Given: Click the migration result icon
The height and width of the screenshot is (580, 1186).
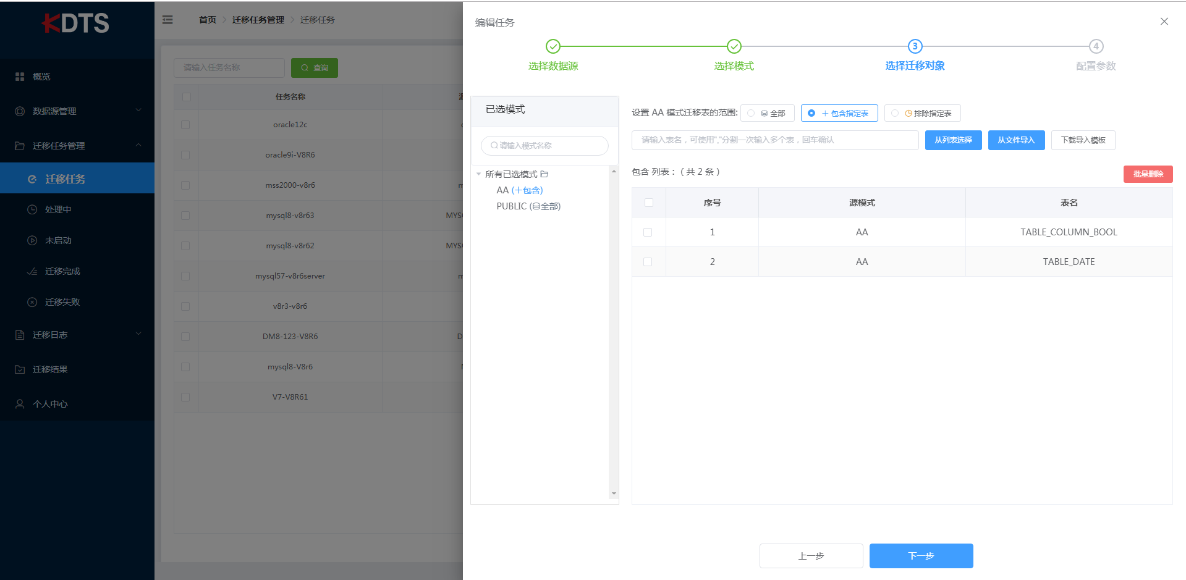Looking at the screenshot, I should click(x=20, y=369).
